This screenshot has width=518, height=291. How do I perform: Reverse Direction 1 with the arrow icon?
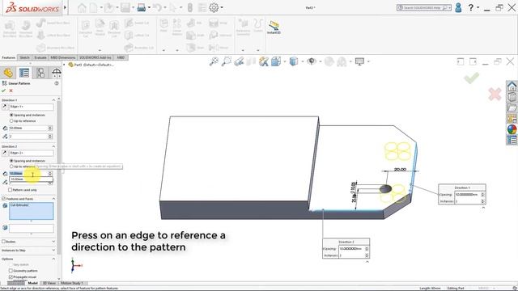click(x=5, y=107)
